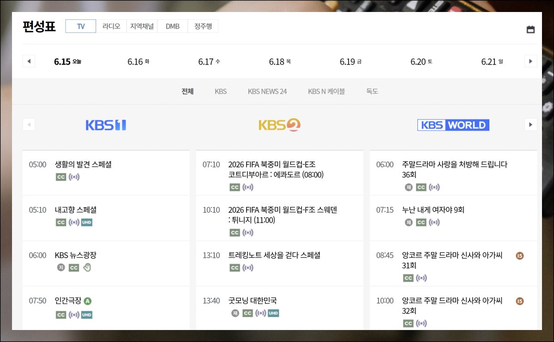Click 07:10 time on KBS2 column

point(211,164)
